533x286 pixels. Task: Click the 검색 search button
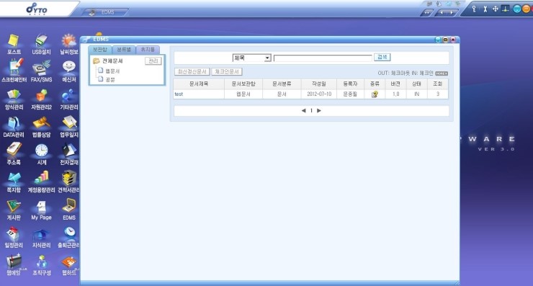click(x=382, y=57)
